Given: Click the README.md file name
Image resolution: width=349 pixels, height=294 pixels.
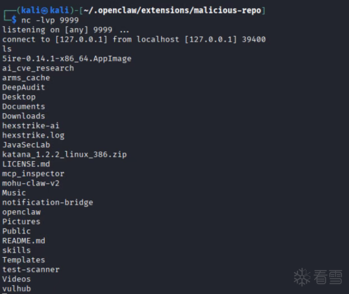Looking at the screenshot, I should pos(24,241).
